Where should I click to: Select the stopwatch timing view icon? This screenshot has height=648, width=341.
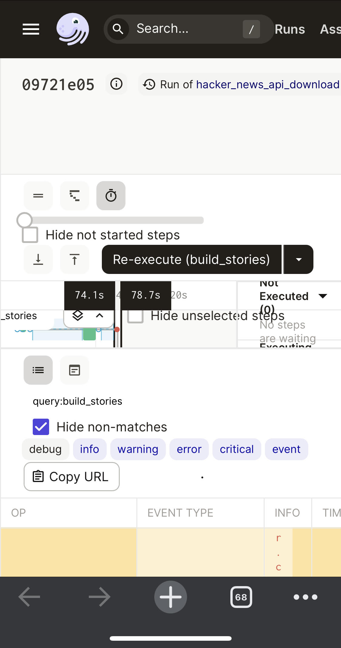111,196
